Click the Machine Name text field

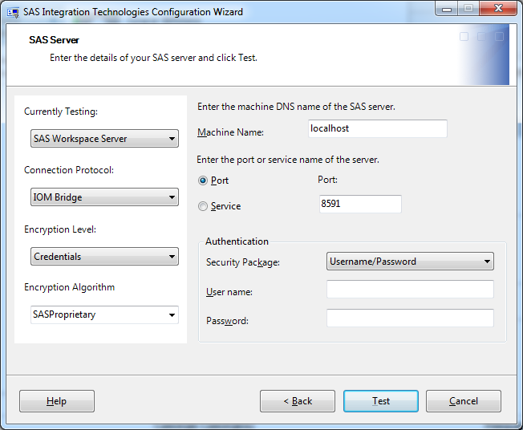tap(377, 128)
